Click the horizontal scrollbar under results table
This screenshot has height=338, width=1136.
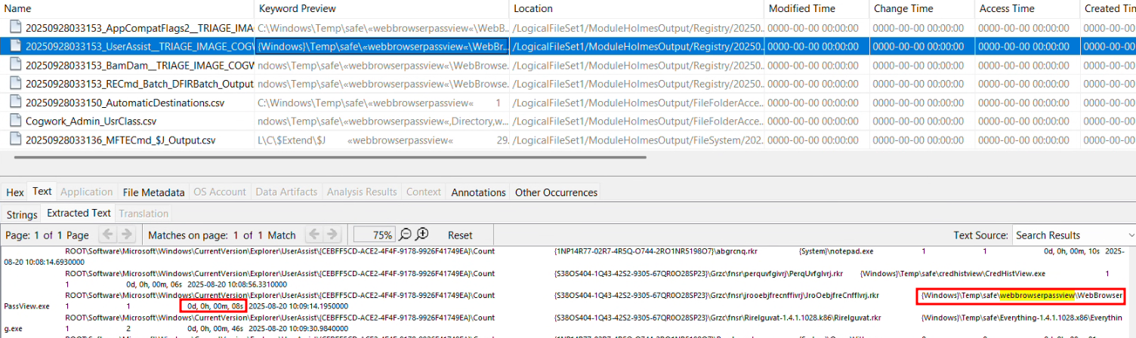(329, 158)
